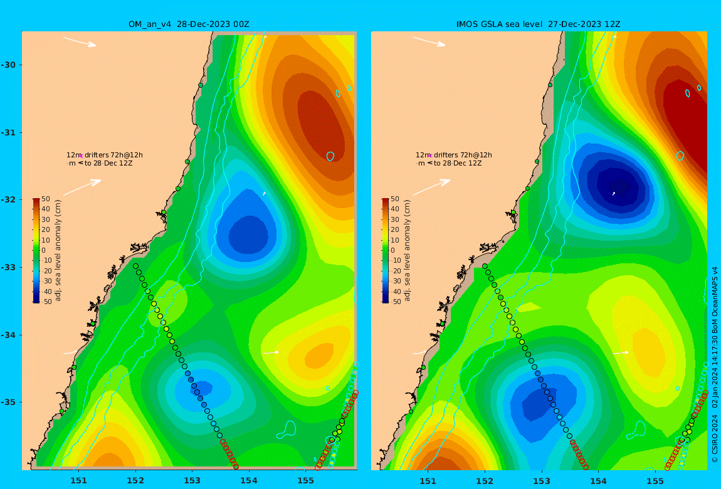Click the northernmost green coastal dot in IMOS GSLA map
Image resolution: width=721 pixels, height=489 pixels.
pyautogui.click(x=550, y=85)
